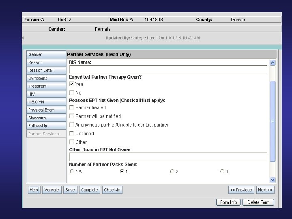Open the Reason section tab
Image resolution: width=292 pixels, height=219 pixels.
[x=46, y=62]
